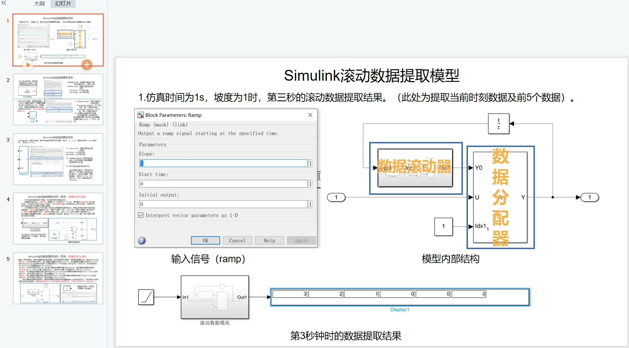629x348 pixels.
Task: Select the Ramp source block icon
Action: 146,297
